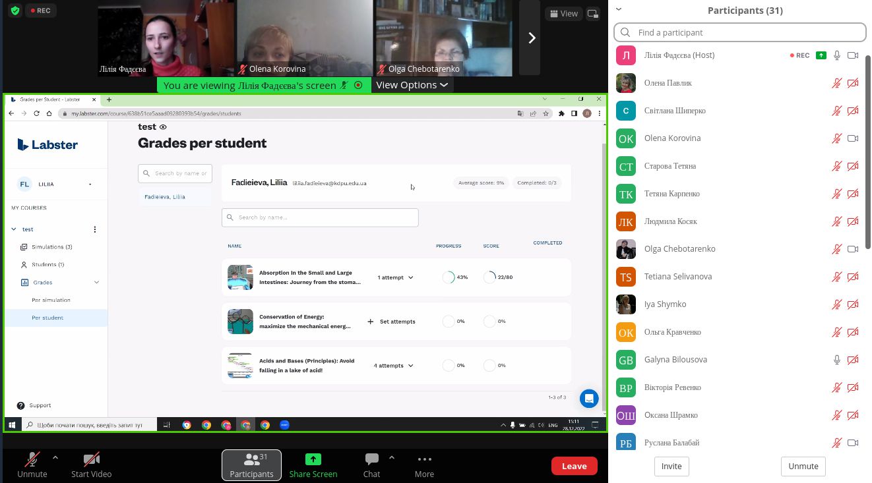
Task: Toggle the Participants panel button
Action: pyautogui.click(x=251, y=465)
